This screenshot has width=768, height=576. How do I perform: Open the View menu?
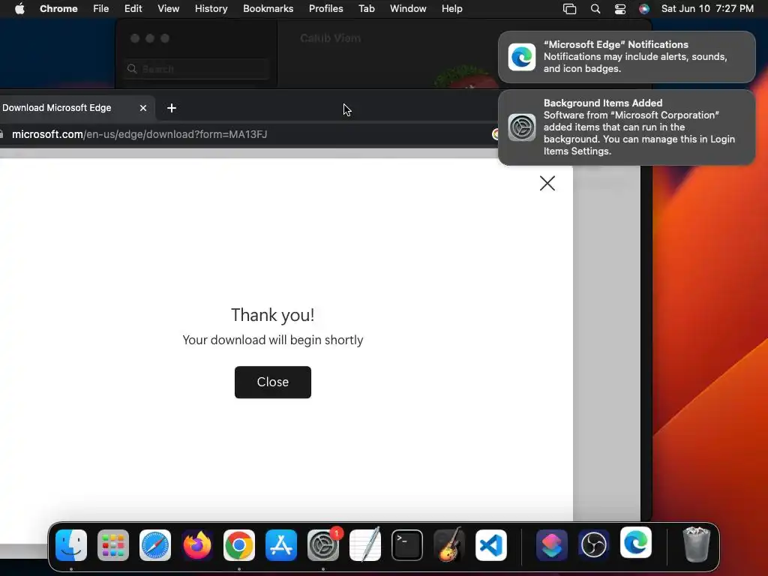point(169,9)
